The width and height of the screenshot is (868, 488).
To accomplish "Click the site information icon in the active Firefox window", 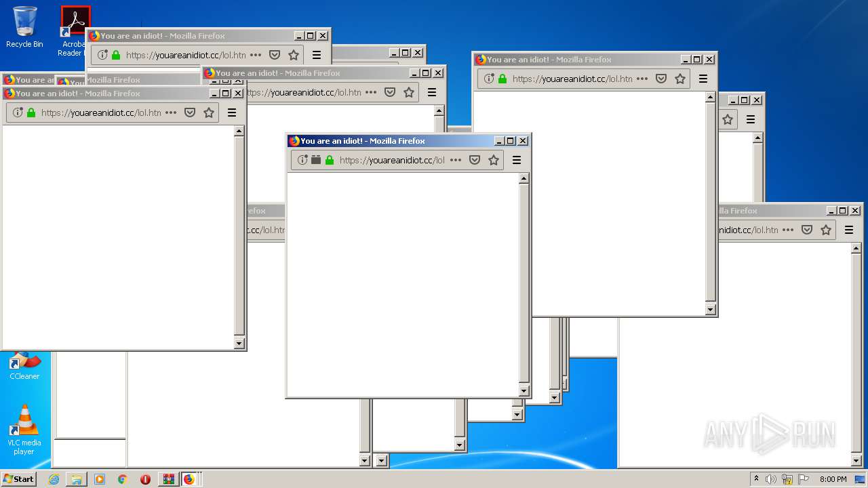I will (302, 160).
